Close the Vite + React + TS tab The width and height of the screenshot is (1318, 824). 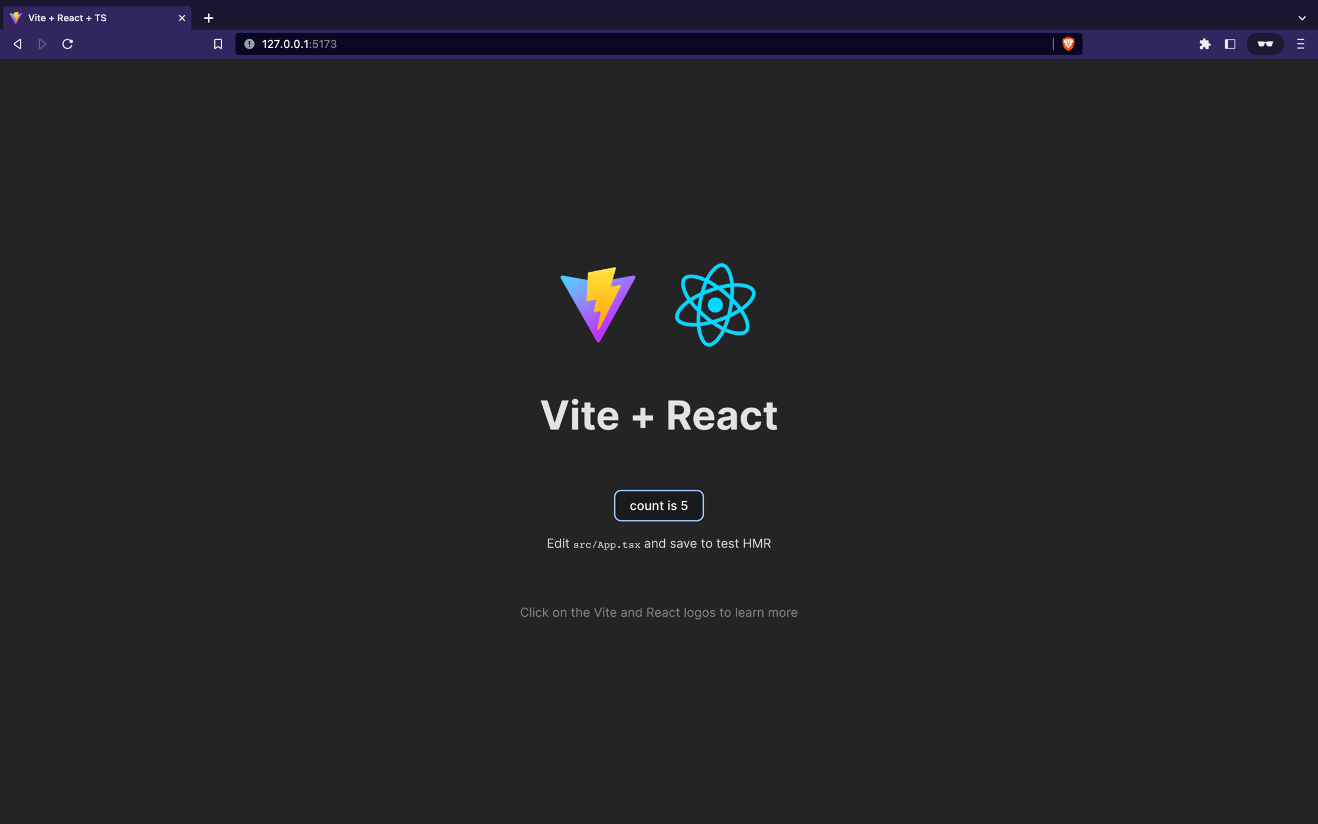click(x=182, y=18)
